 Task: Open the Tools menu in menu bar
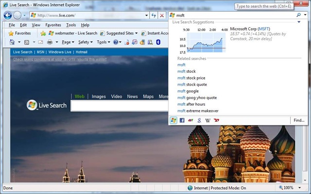pos(71,25)
